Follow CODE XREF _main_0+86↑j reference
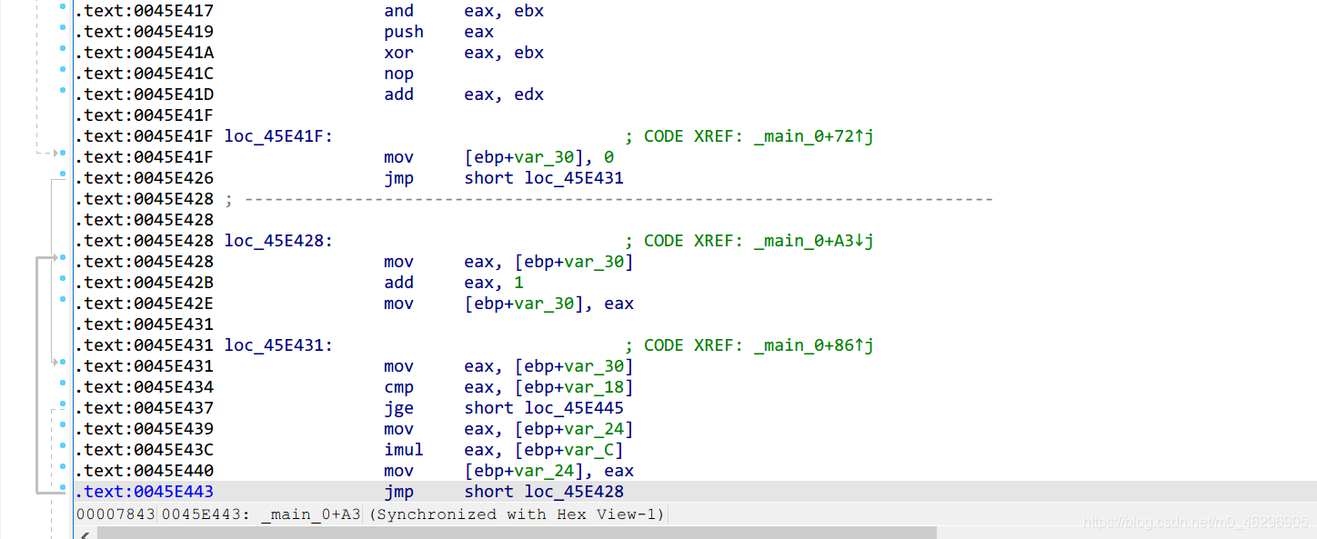The image size is (1317, 539). (x=813, y=345)
